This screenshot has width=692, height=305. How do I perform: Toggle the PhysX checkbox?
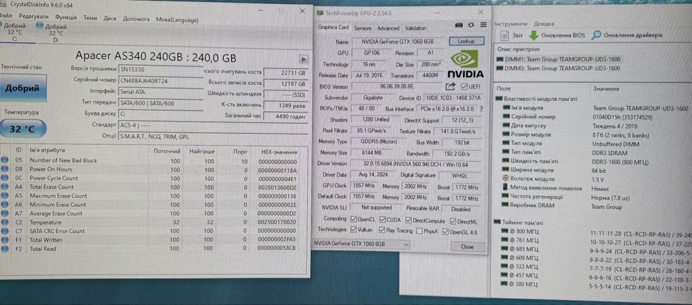pyautogui.click(x=420, y=231)
